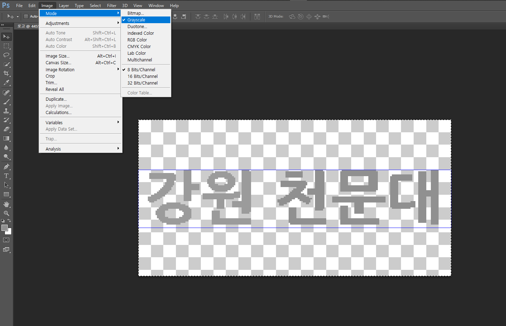
Task: Select the Blur tool
Action: [x=6, y=147]
